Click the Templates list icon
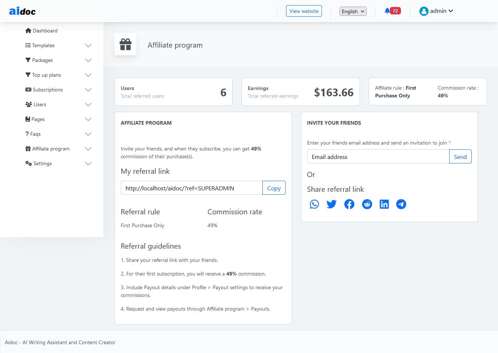498x353 pixels. [x=28, y=45]
